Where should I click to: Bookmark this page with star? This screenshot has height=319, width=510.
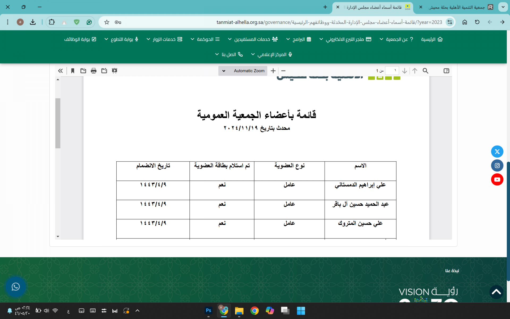107,22
